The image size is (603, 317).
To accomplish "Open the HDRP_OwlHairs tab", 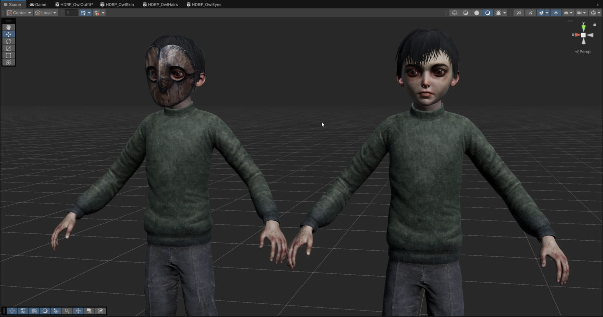I will [160, 4].
